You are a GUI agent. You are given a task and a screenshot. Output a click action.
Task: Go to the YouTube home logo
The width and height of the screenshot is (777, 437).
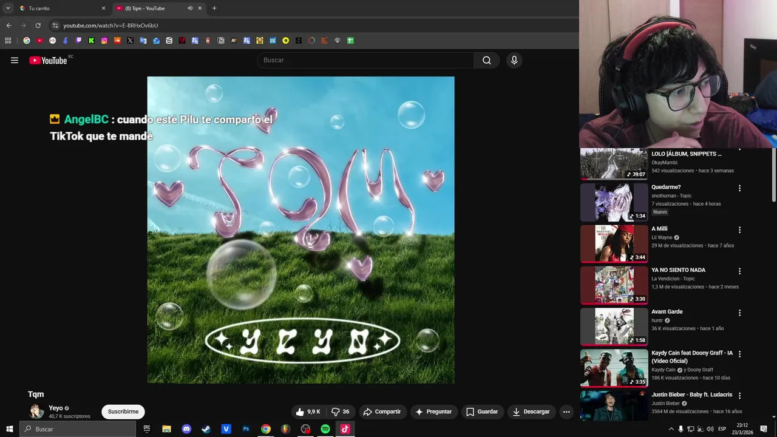[48, 60]
